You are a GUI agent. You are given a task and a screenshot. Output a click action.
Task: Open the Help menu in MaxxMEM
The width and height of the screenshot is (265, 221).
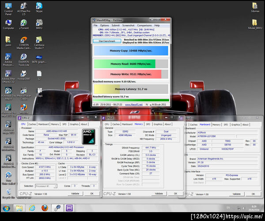[157, 25]
